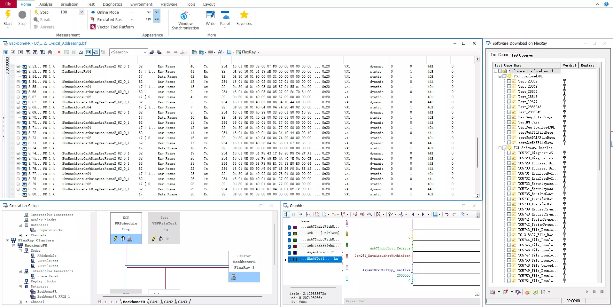Viewport: 613px width, 307px height.
Task: Click the Step icon in Measurement group
Action: pos(36,12)
